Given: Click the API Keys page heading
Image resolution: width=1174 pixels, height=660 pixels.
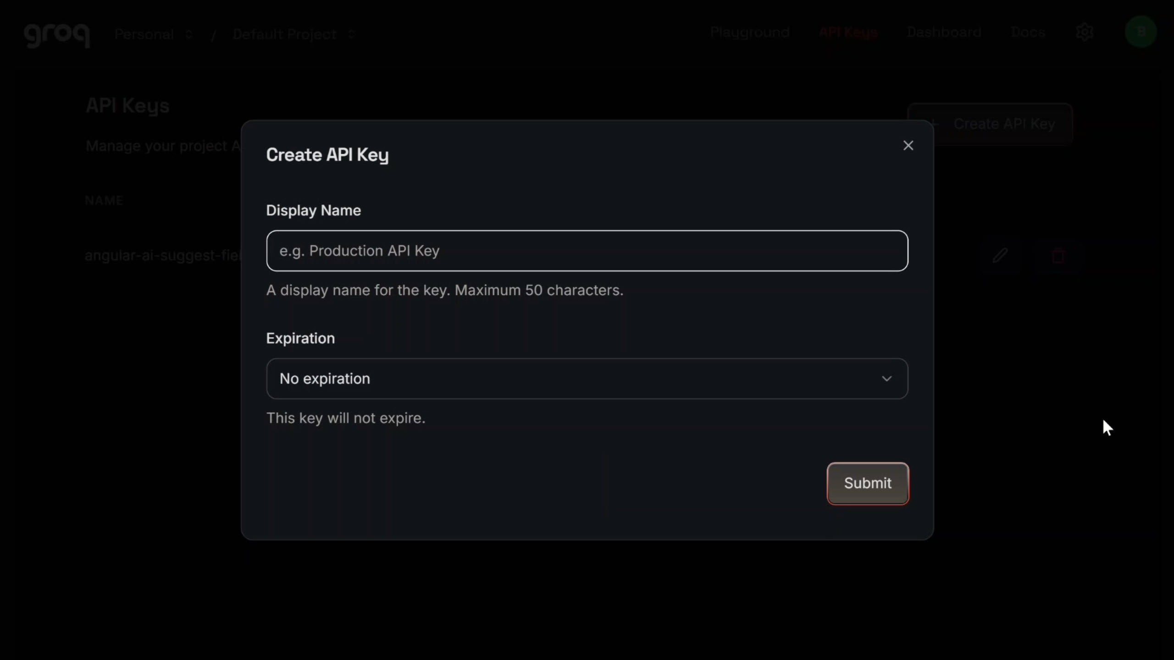Looking at the screenshot, I should coord(127,106).
